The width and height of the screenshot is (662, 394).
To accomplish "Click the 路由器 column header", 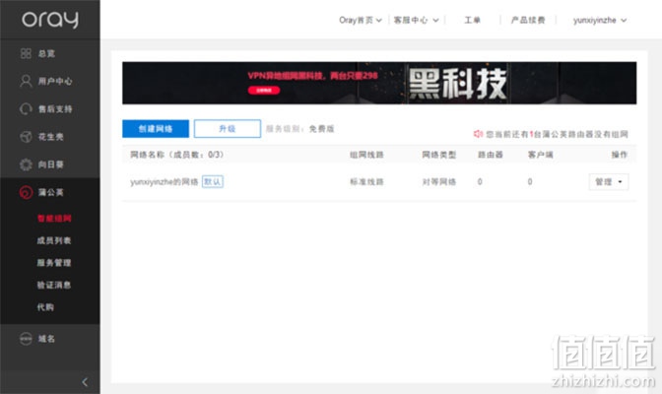I will (491, 155).
